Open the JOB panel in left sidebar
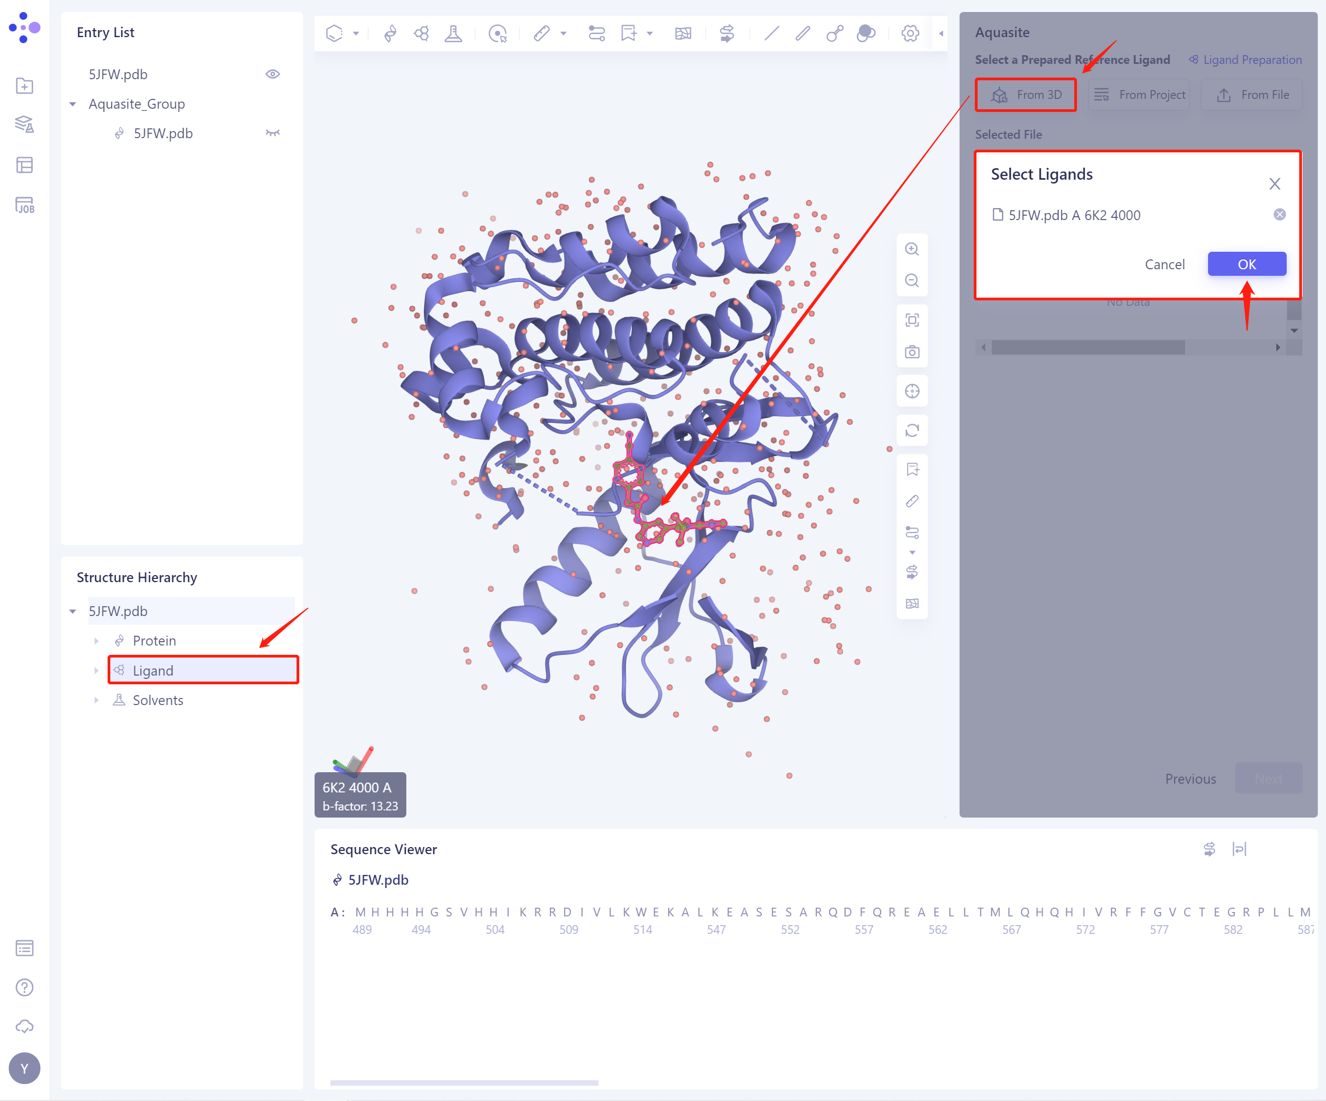 click(25, 205)
